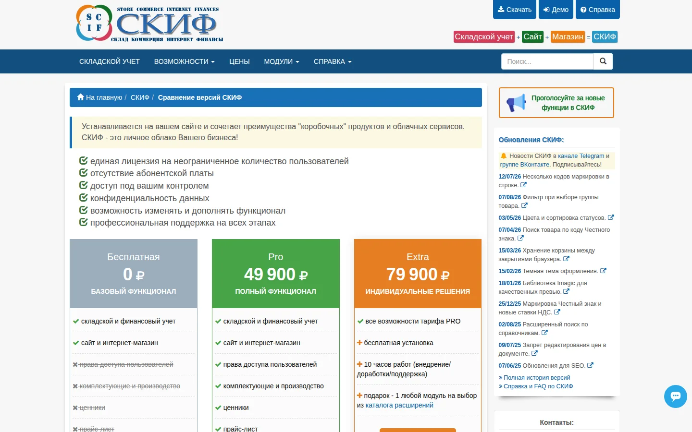Click 'отсутствие абонентской платы' text
This screenshot has height=432, width=692.
152,173
